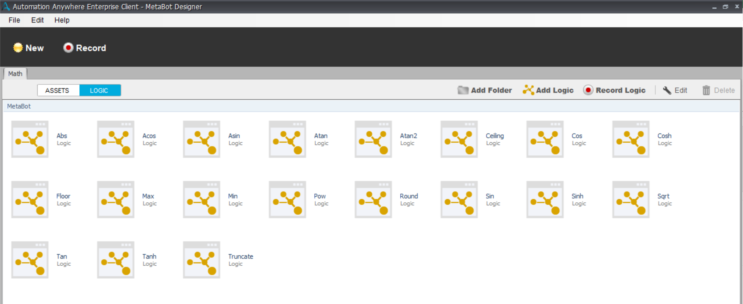
Task: Create a New MetaBot
Action: (29, 48)
